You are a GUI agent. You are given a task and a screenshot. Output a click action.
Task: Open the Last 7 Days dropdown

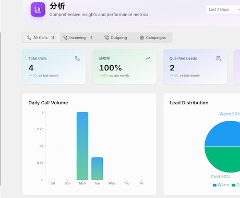223,9
